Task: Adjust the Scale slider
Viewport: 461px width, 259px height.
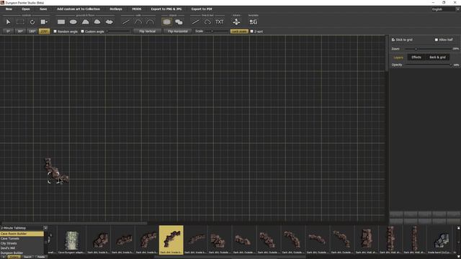Action: (x=217, y=31)
